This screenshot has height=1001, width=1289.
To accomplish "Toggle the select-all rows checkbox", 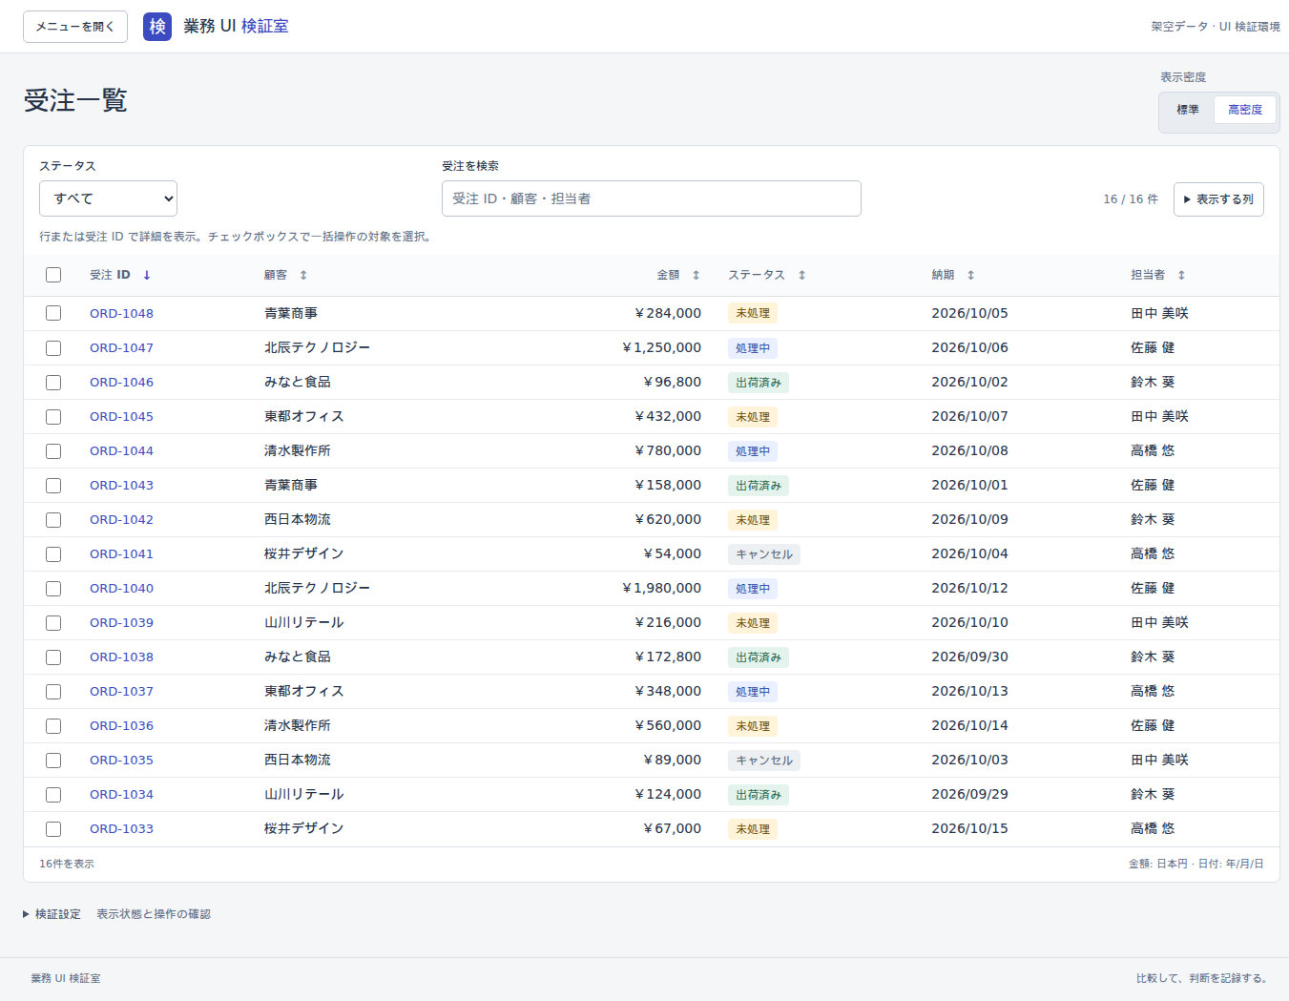I will 53,275.
